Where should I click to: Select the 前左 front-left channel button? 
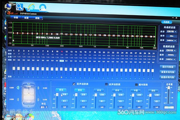click(61, 90)
